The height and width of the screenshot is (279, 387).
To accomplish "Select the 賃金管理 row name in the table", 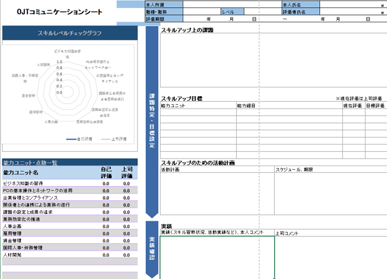I will pos(12,241).
